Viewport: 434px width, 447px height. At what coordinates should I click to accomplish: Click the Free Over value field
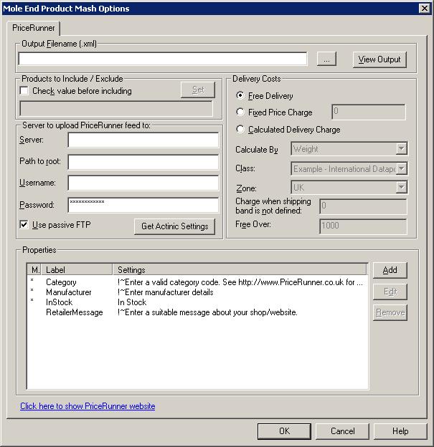pyautogui.click(x=363, y=226)
